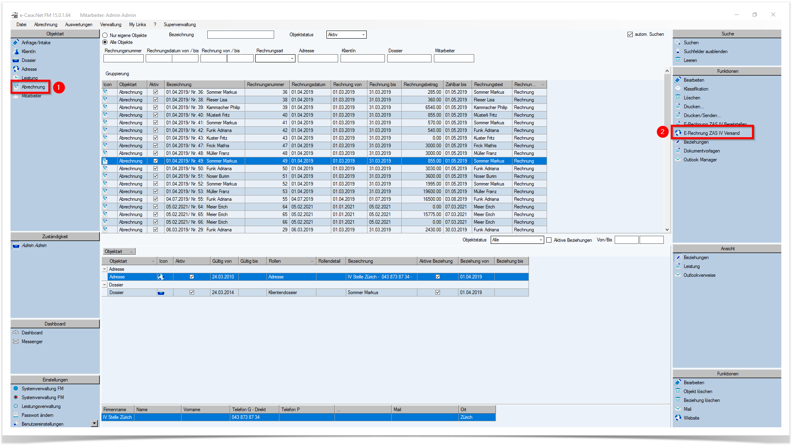Open Systemverwaltung PM icon
This screenshot has width=795, height=447.
(x=16, y=398)
